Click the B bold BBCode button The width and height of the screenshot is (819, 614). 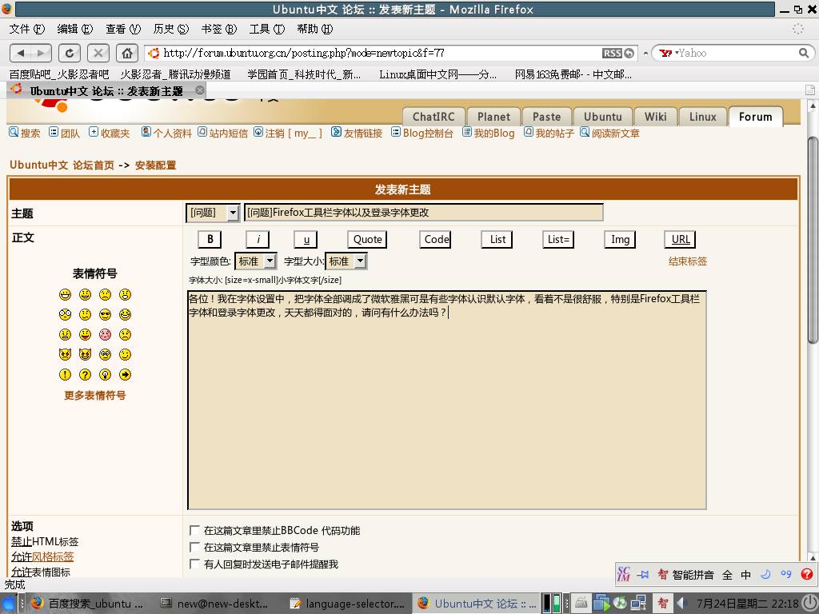pos(210,239)
